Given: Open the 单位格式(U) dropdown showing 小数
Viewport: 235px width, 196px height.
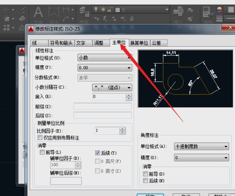Looking at the screenshot, I should pyautogui.click(x=105, y=58).
